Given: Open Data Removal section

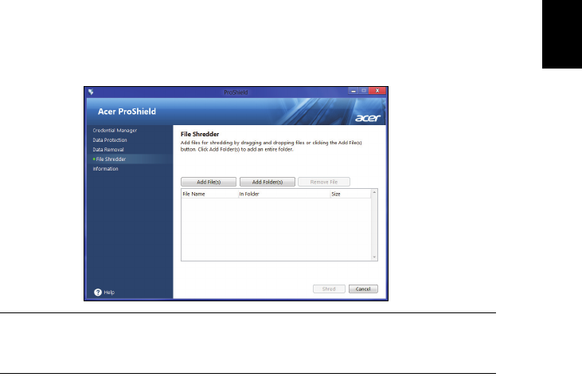Looking at the screenshot, I should point(108,150).
